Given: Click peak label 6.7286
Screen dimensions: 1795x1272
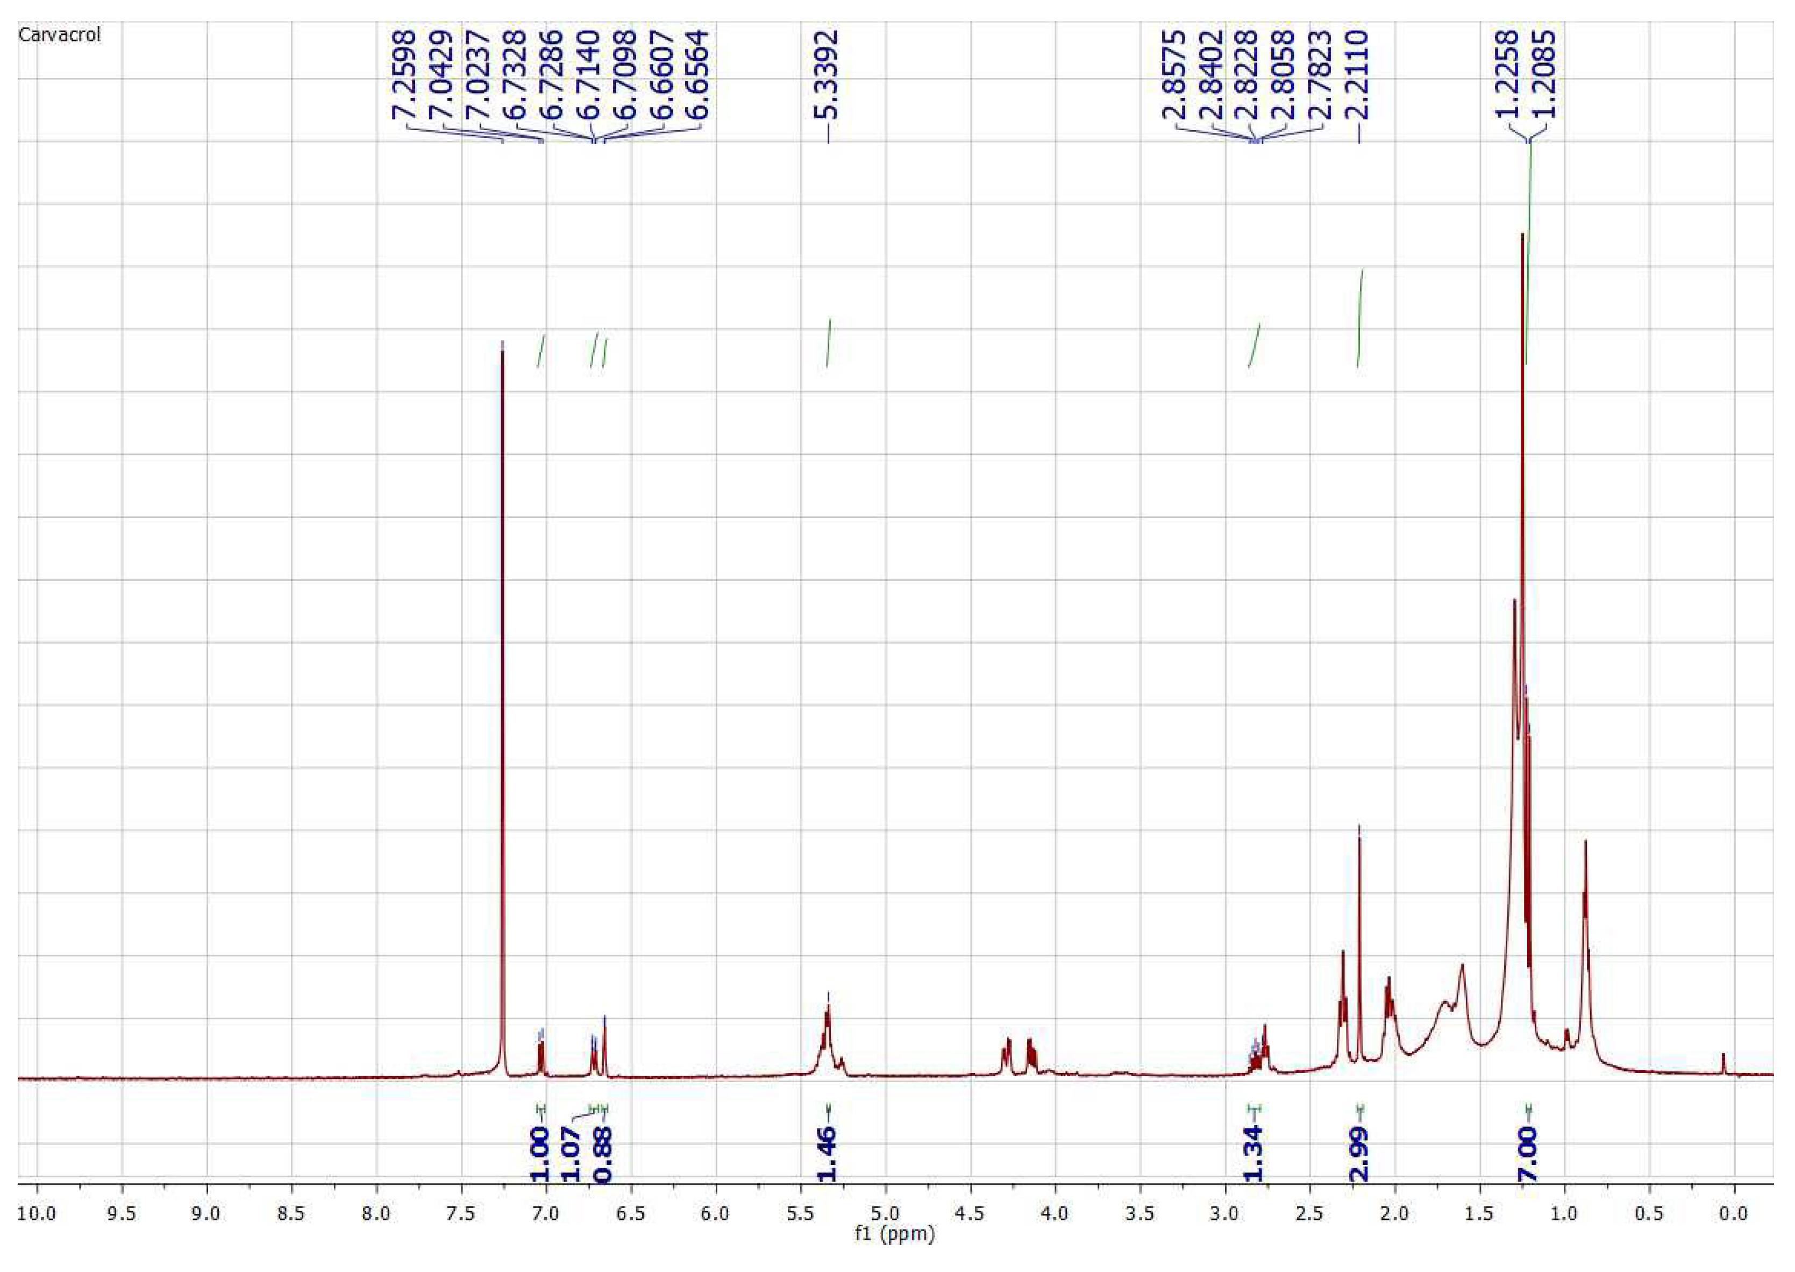Looking at the screenshot, I should pos(551,75).
